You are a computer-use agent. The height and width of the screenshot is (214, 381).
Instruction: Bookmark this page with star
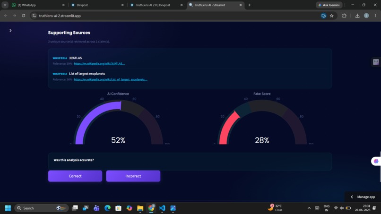click(332, 16)
